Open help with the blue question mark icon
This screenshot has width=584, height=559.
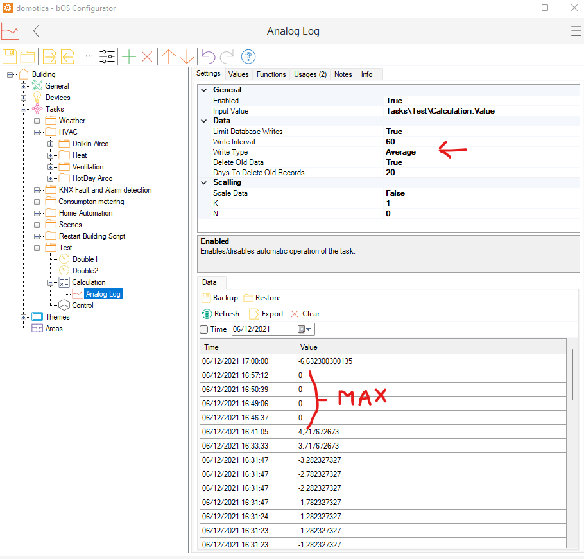[x=248, y=56]
